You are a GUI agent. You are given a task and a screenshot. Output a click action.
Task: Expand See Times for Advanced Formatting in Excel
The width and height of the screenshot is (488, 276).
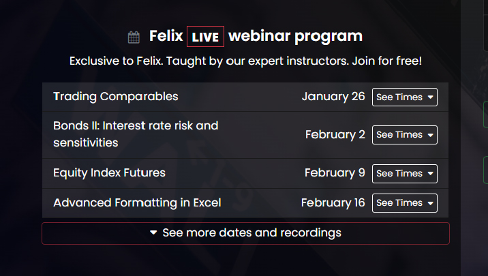405,203
